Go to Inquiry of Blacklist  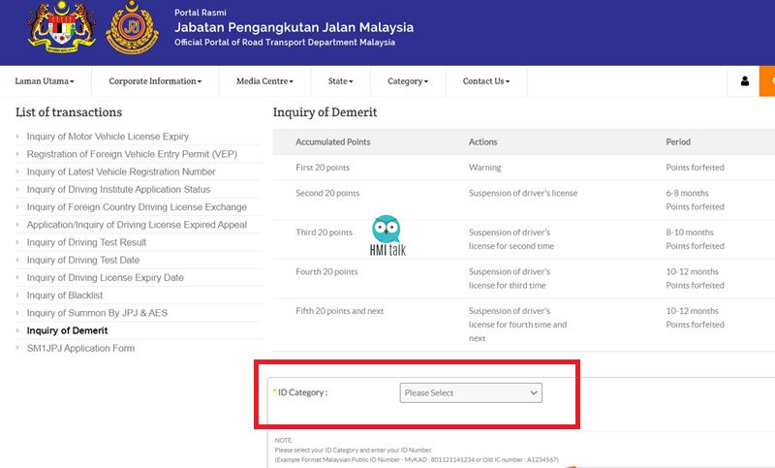tap(65, 295)
